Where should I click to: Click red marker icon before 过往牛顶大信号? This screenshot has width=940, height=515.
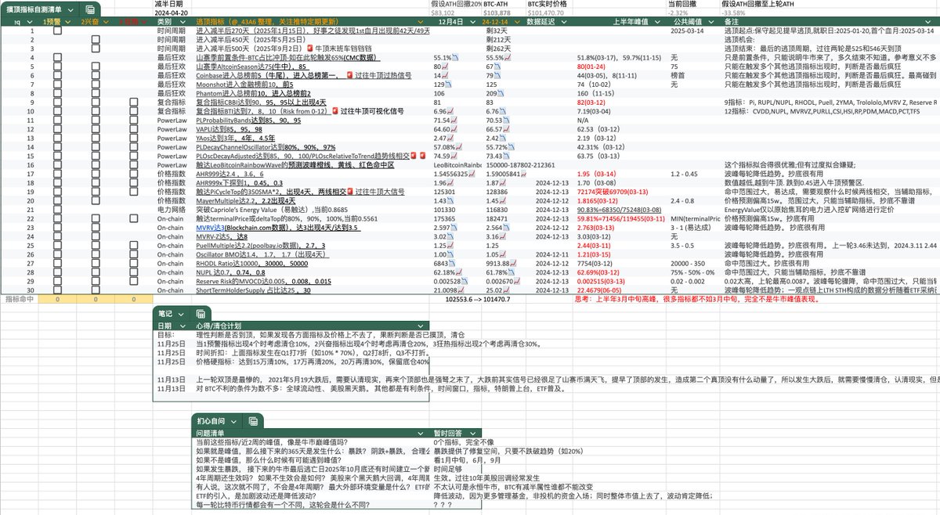pyautogui.click(x=349, y=191)
